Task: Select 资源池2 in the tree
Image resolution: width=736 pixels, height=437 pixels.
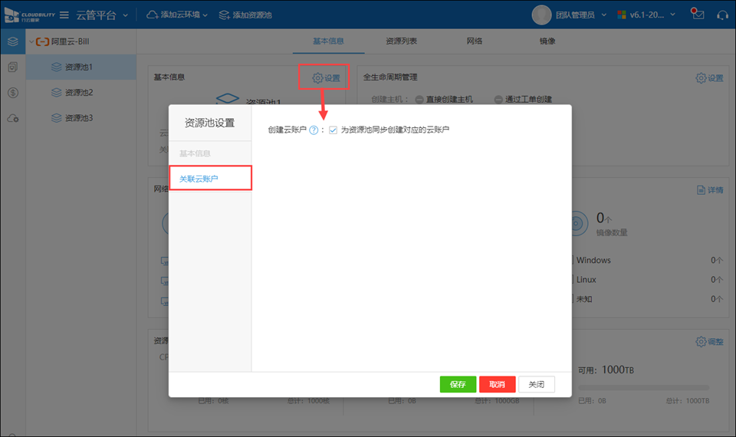Action: pos(81,93)
